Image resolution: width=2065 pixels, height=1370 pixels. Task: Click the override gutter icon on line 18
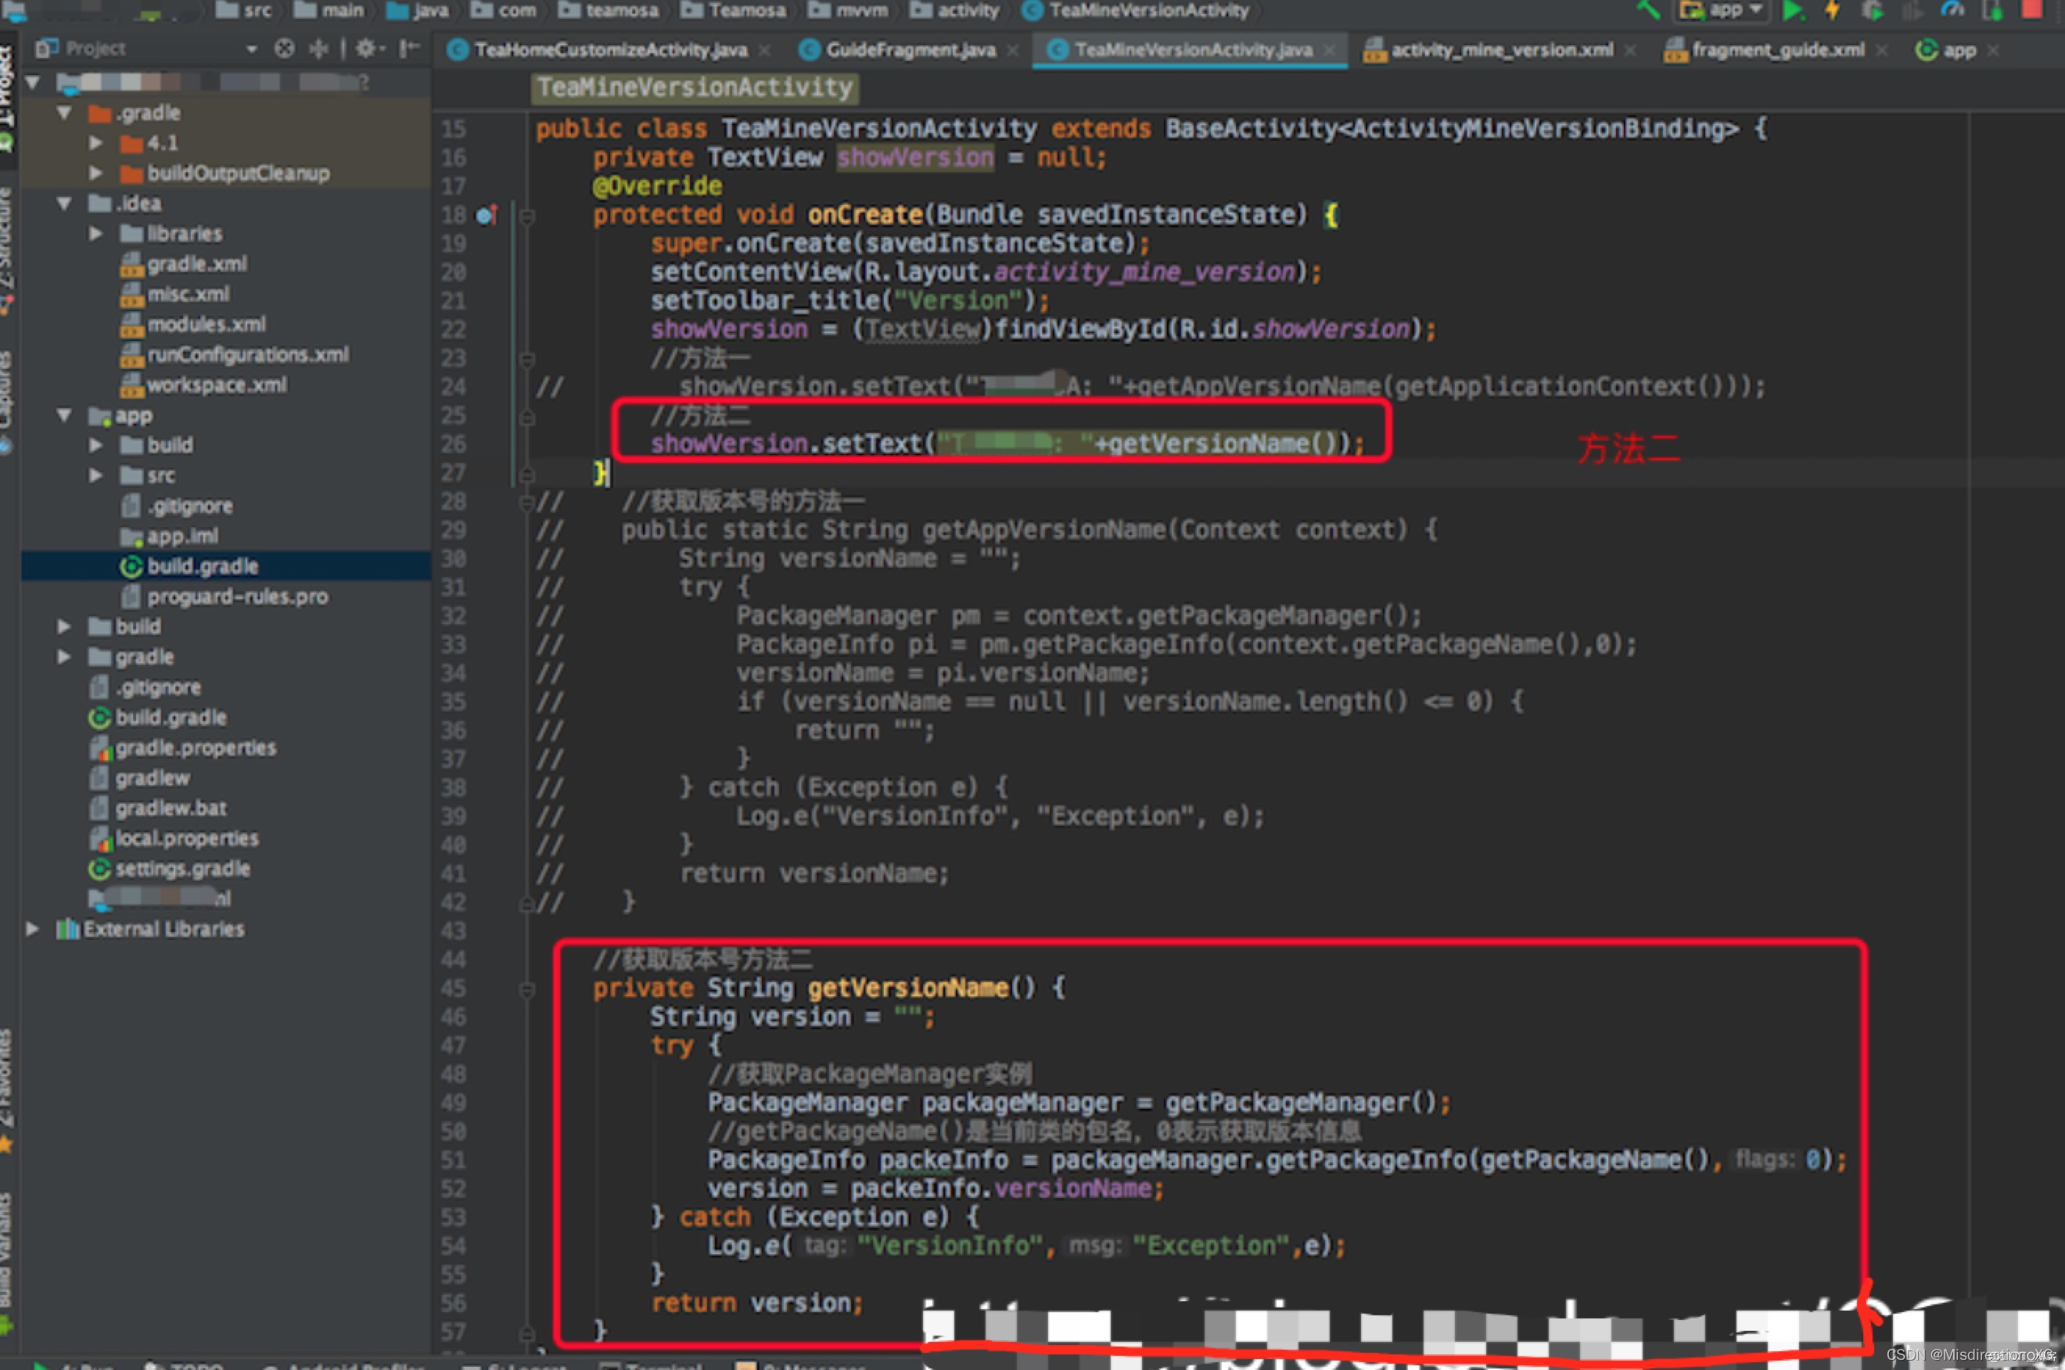(487, 214)
